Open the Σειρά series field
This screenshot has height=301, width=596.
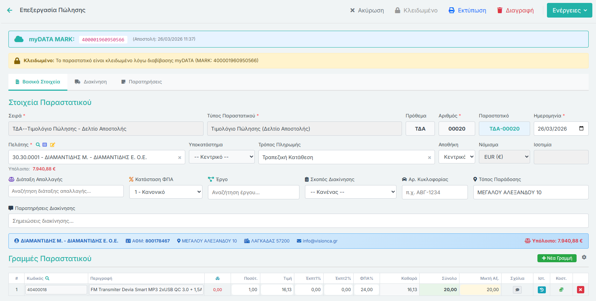click(x=106, y=129)
